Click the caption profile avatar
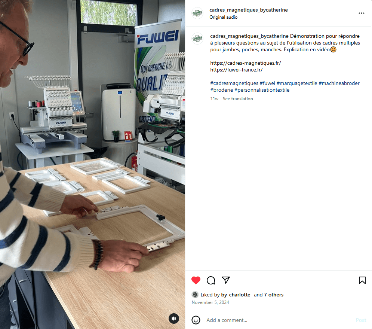The image size is (372, 329). pos(197,39)
